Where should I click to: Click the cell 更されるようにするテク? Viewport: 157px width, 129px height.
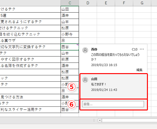click(x=30, y=22)
